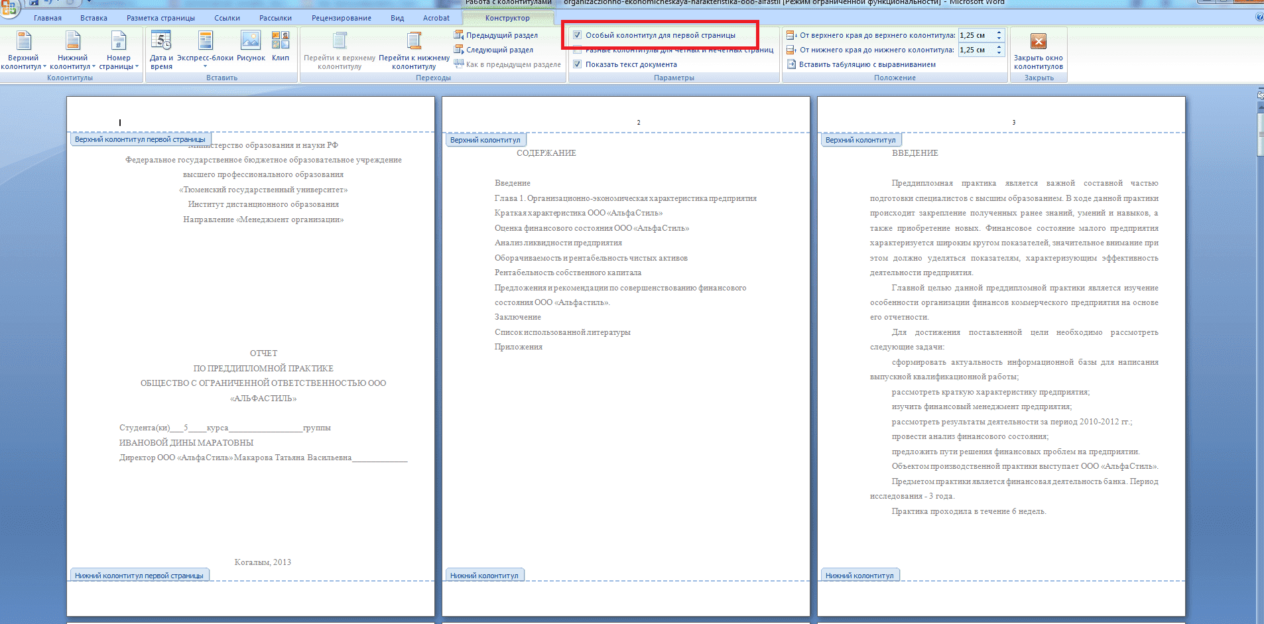The image size is (1264, 624).
Task: Click the Заключение line in contents
Action: coord(518,317)
